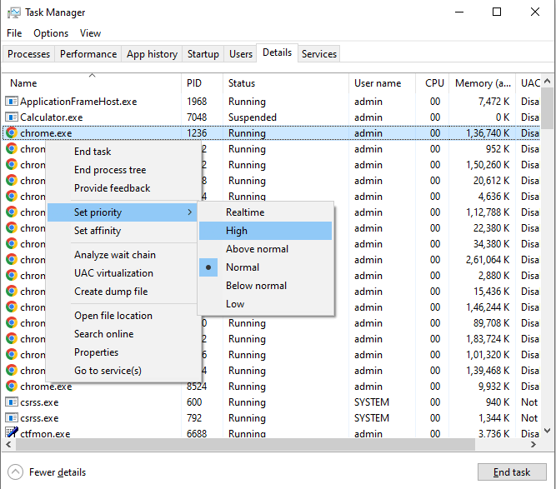Image resolution: width=556 pixels, height=489 pixels.
Task: Click the Calculator.exe process icon
Action: click(12, 117)
